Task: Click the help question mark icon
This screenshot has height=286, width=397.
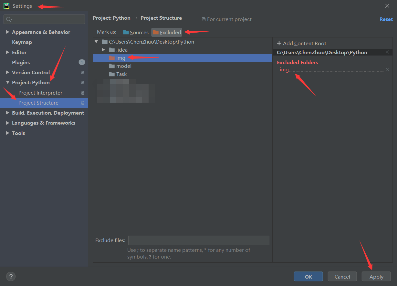Action: 11,276
